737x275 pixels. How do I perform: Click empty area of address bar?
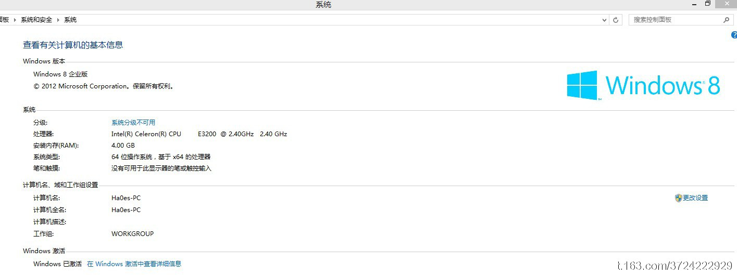click(x=339, y=20)
